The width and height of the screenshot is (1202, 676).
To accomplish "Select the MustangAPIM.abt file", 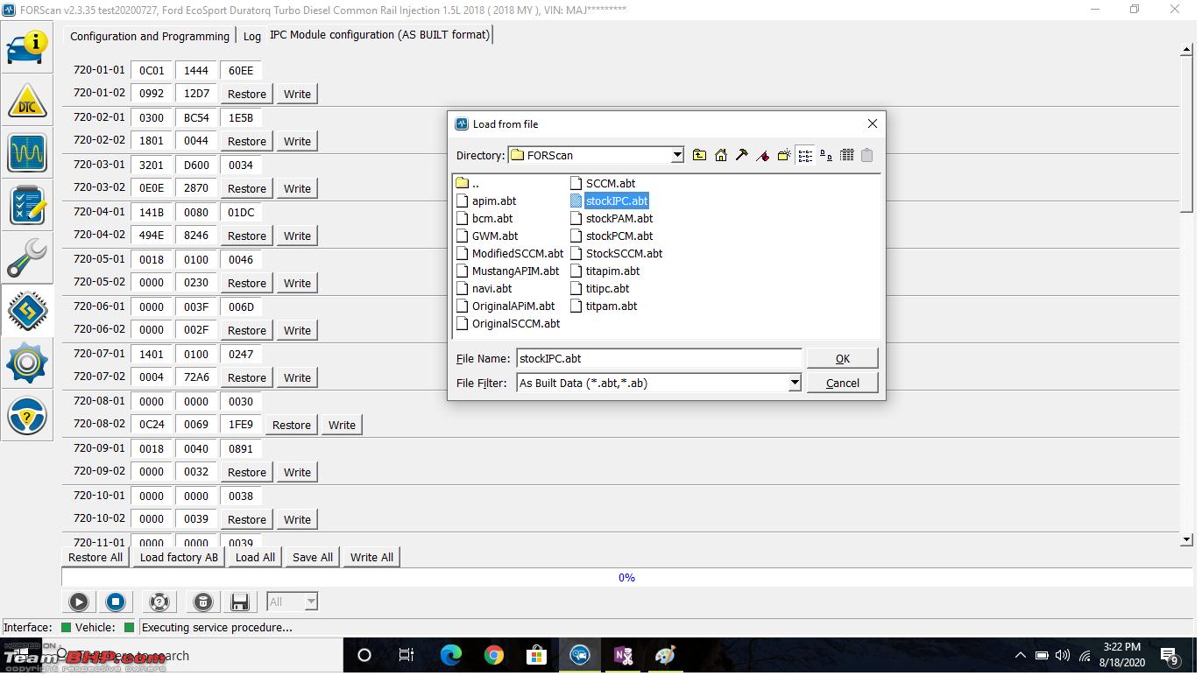I will coord(508,271).
